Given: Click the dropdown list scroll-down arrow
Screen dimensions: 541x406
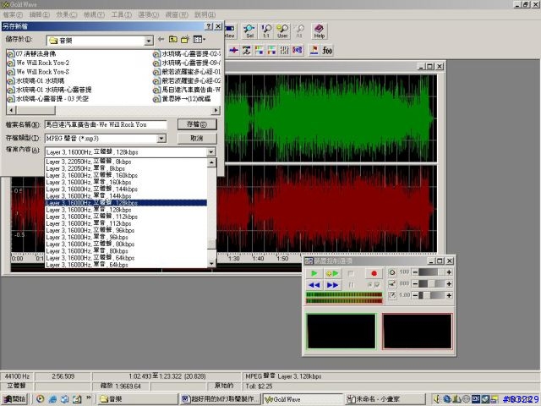Looking at the screenshot, I should tap(211, 263).
